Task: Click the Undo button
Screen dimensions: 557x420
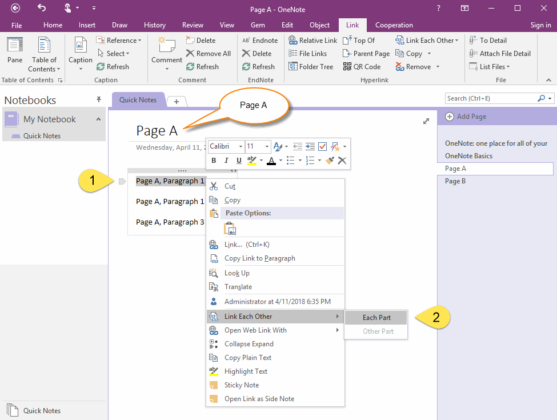Action: [42, 8]
